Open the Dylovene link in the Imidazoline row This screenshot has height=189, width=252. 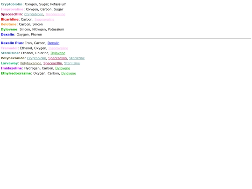[63, 68]
